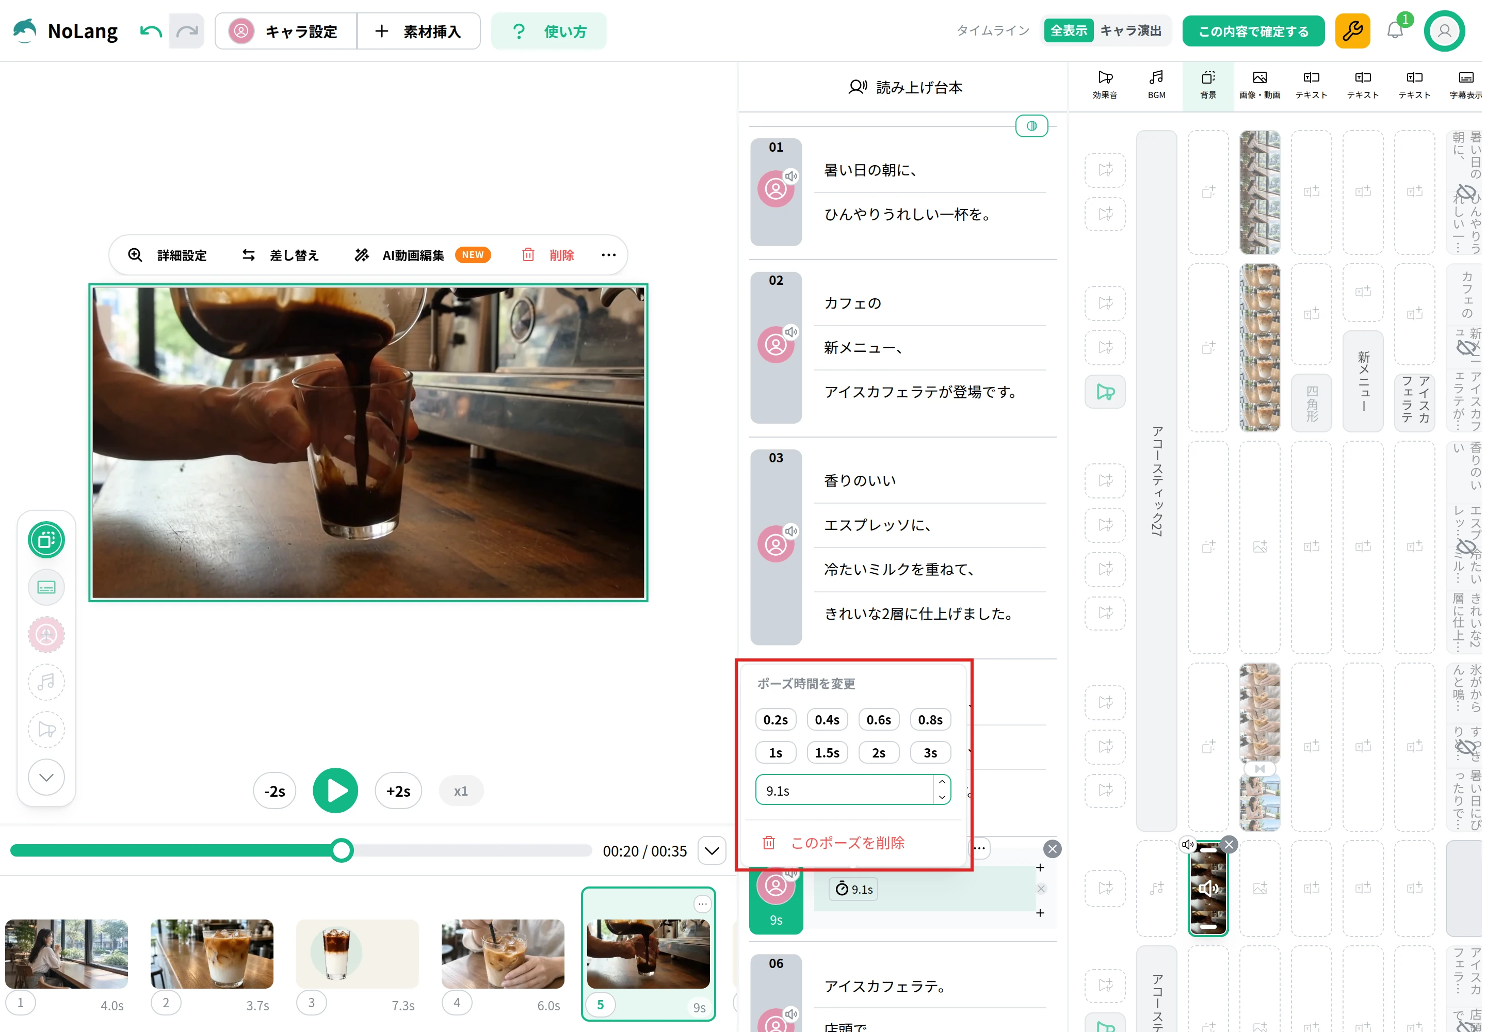Click このポーズを削除 to remove pause

833,843
